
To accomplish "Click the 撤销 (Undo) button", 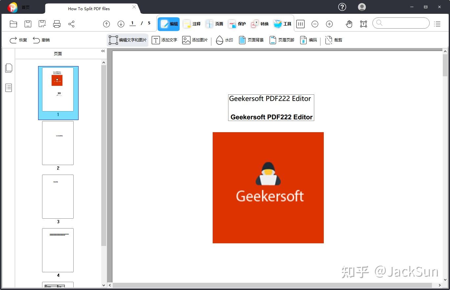I will click(41, 40).
